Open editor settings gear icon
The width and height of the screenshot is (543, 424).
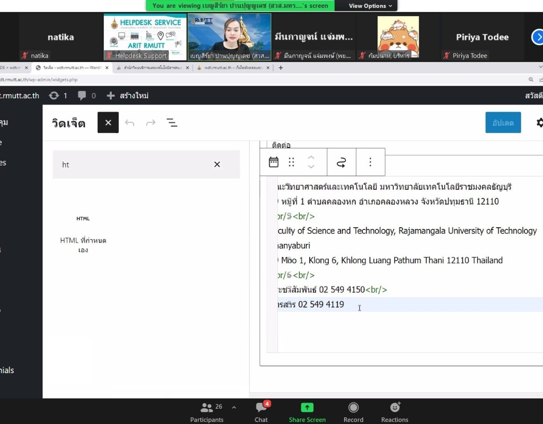tap(540, 123)
